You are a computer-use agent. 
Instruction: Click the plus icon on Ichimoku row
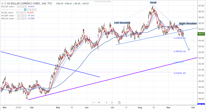[x=33, y=10]
